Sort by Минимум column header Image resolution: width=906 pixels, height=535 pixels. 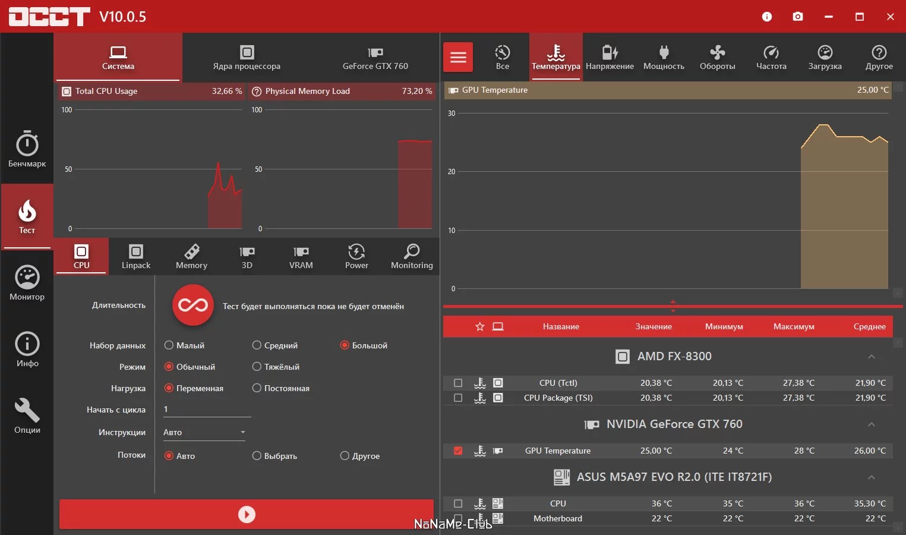724,326
